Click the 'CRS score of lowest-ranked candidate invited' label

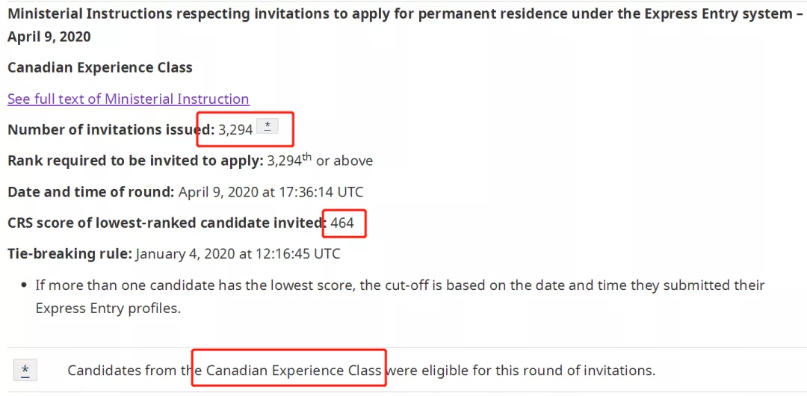(x=167, y=223)
